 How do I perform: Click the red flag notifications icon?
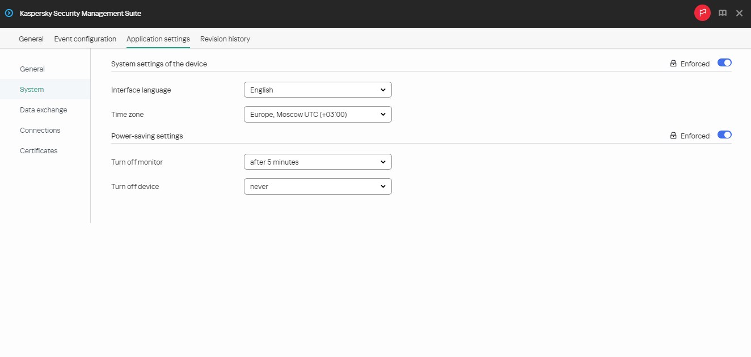click(x=702, y=12)
